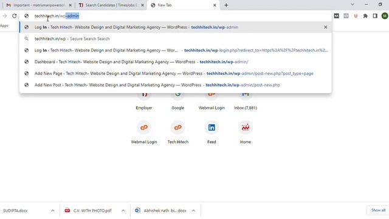Switch to the Search Candidates Timesjobs tab
The width and height of the screenshot is (389, 219).
(109, 5)
